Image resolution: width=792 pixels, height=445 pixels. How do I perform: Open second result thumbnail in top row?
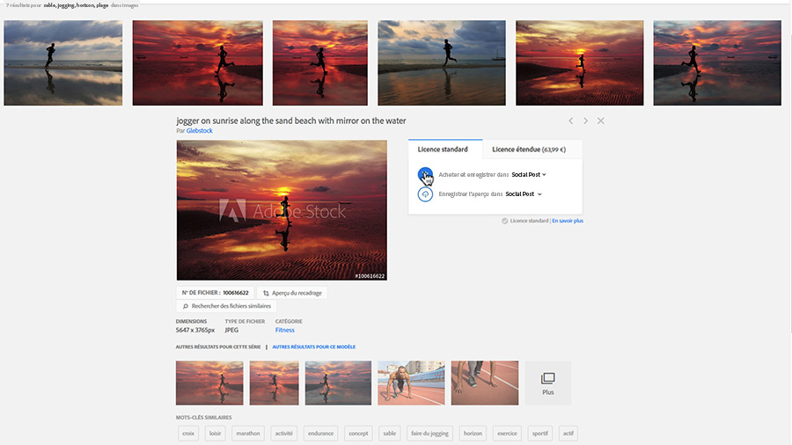[x=197, y=63]
